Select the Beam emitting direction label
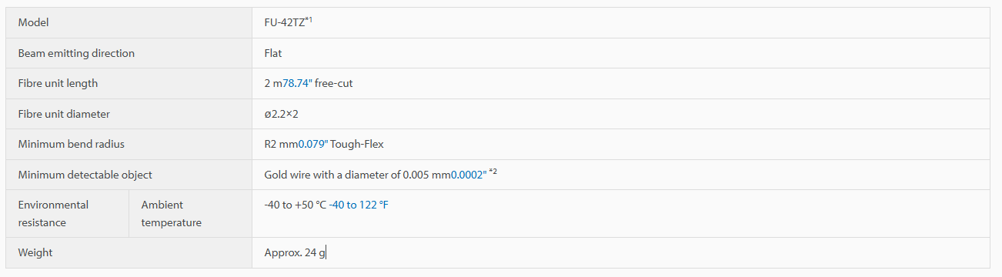 (x=76, y=53)
